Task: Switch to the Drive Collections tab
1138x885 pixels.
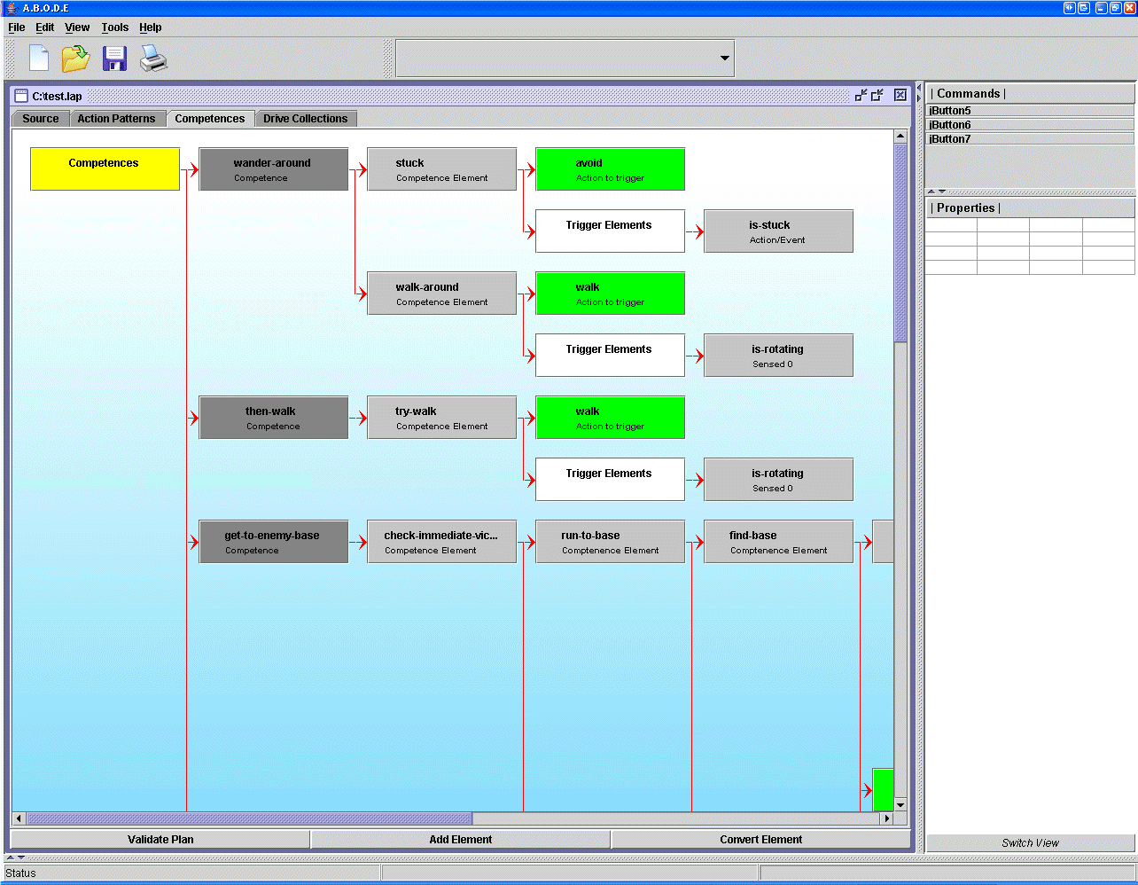Action: coord(305,119)
